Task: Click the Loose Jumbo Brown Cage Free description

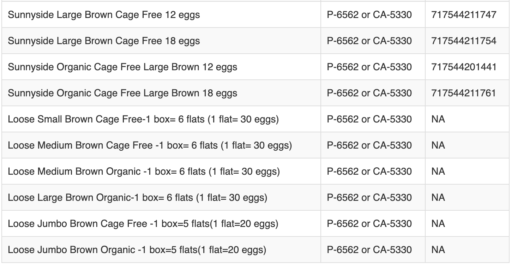Action: click(143, 224)
